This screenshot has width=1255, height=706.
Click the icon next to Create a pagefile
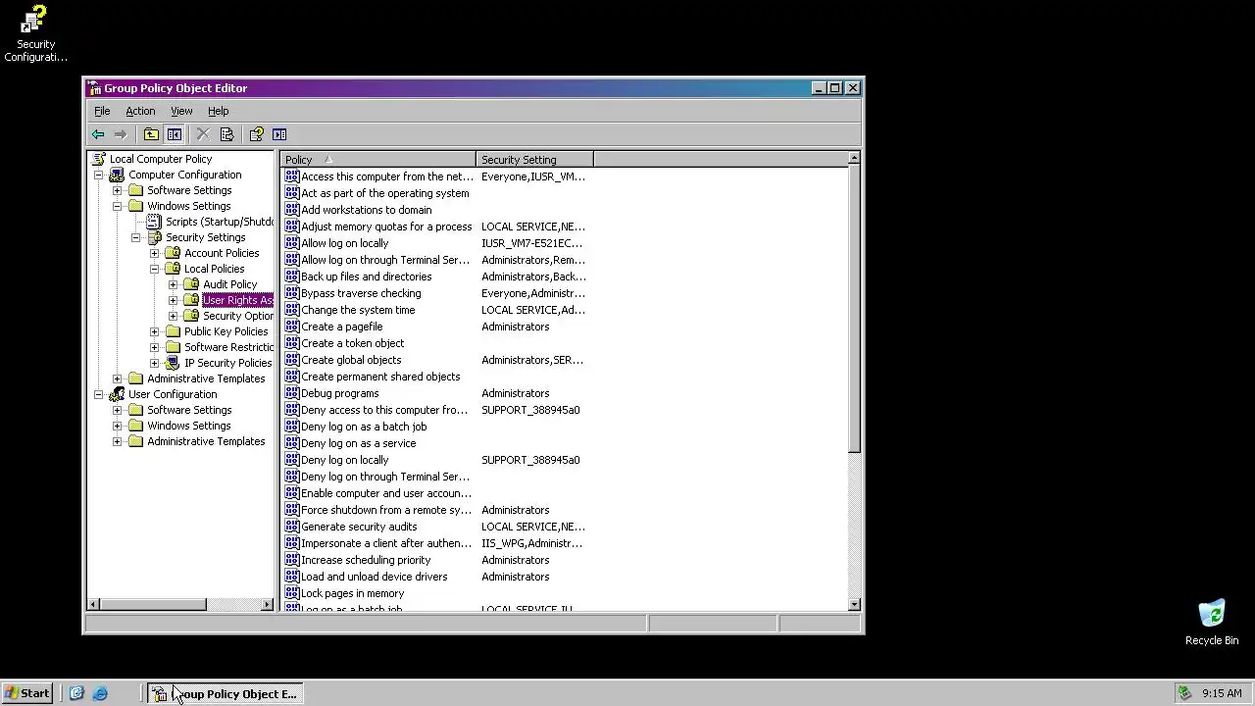coord(292,327)
